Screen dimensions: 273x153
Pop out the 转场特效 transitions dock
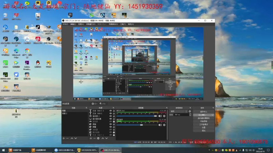[190, 108]
